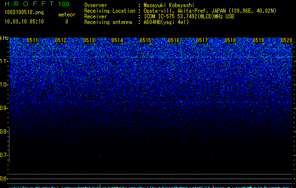Click the 0.7 frequency axis label
This screenshot has width=296, height=188.
(x=3, y=155)
